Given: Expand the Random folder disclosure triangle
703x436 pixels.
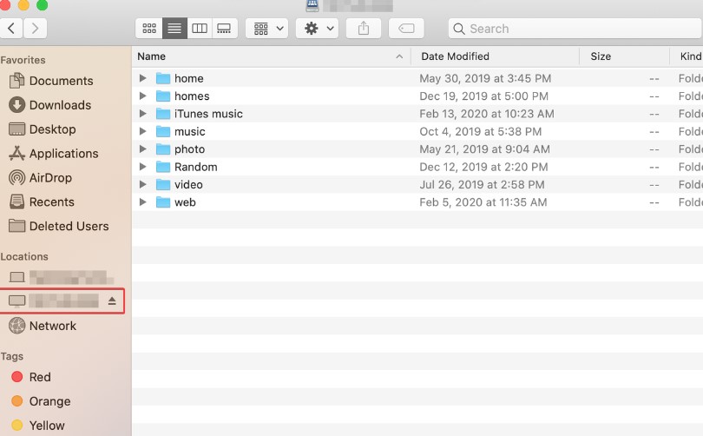Looking at the screenshot, I should (x=143, y=167).
